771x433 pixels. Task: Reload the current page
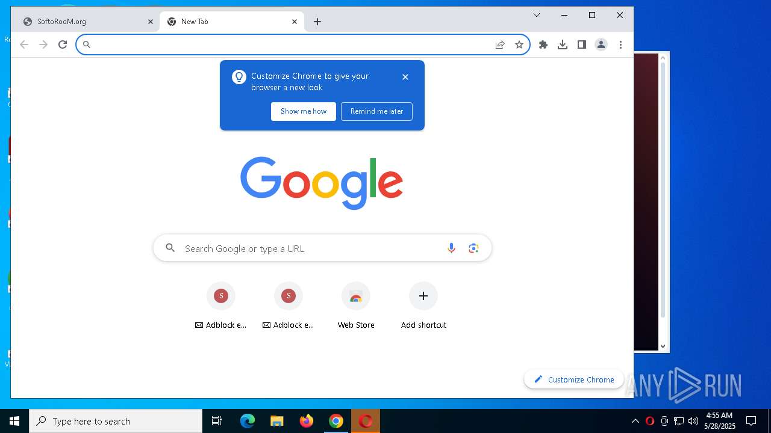pos(63,45)
